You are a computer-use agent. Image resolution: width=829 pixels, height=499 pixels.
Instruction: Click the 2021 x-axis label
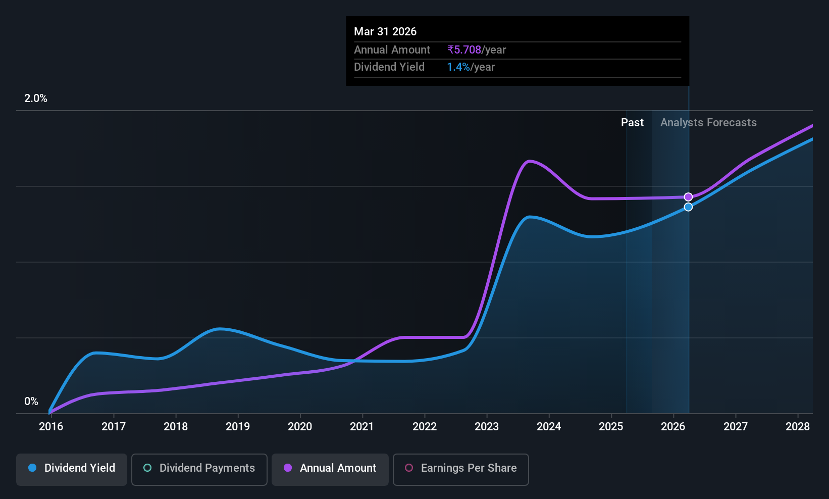(x=362, y=427)
